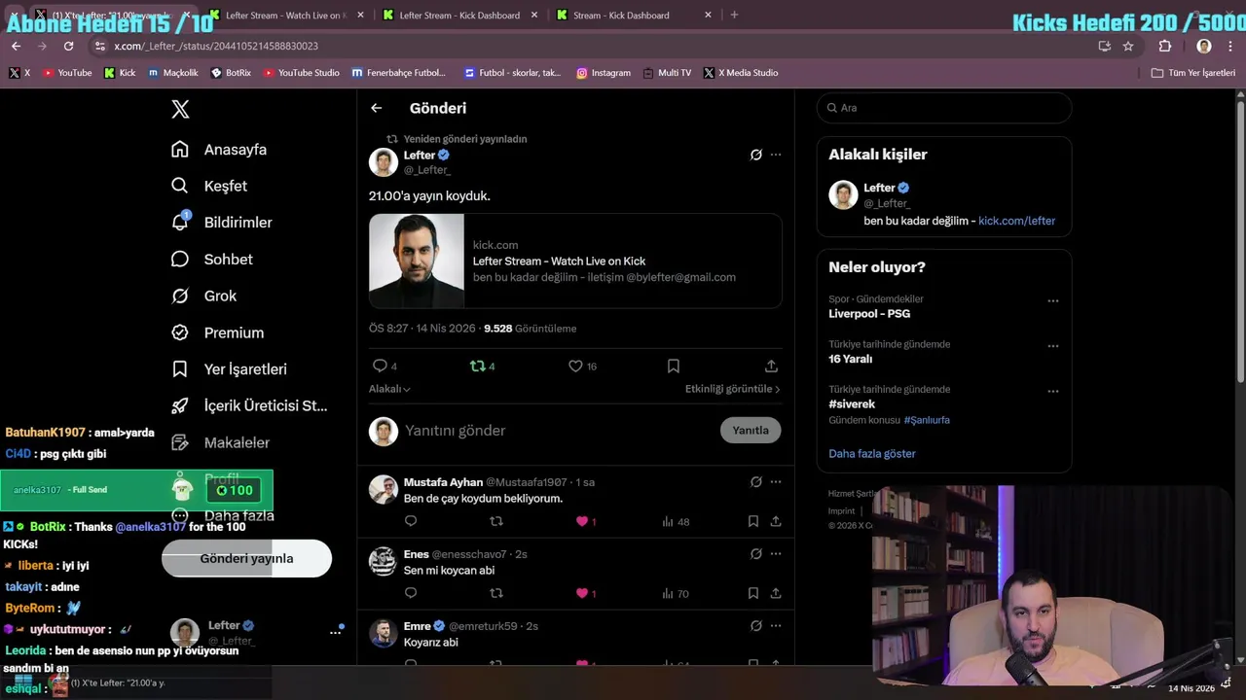Screen dimensions: 1246x700
Task: Click Daha fazla göster link
Action: [x=872, y=454]
